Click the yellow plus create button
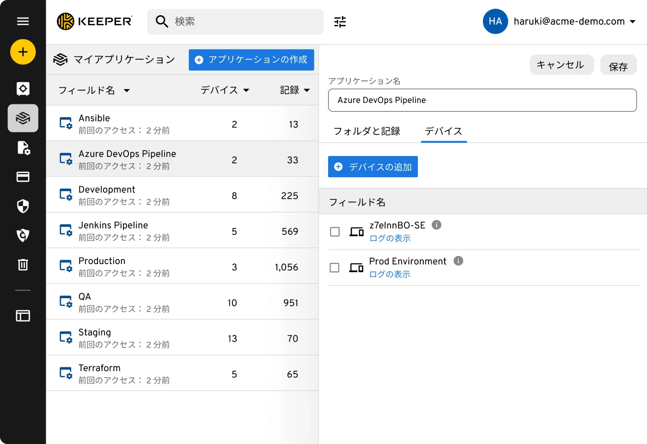647x444 pixels. click(23, 52)
